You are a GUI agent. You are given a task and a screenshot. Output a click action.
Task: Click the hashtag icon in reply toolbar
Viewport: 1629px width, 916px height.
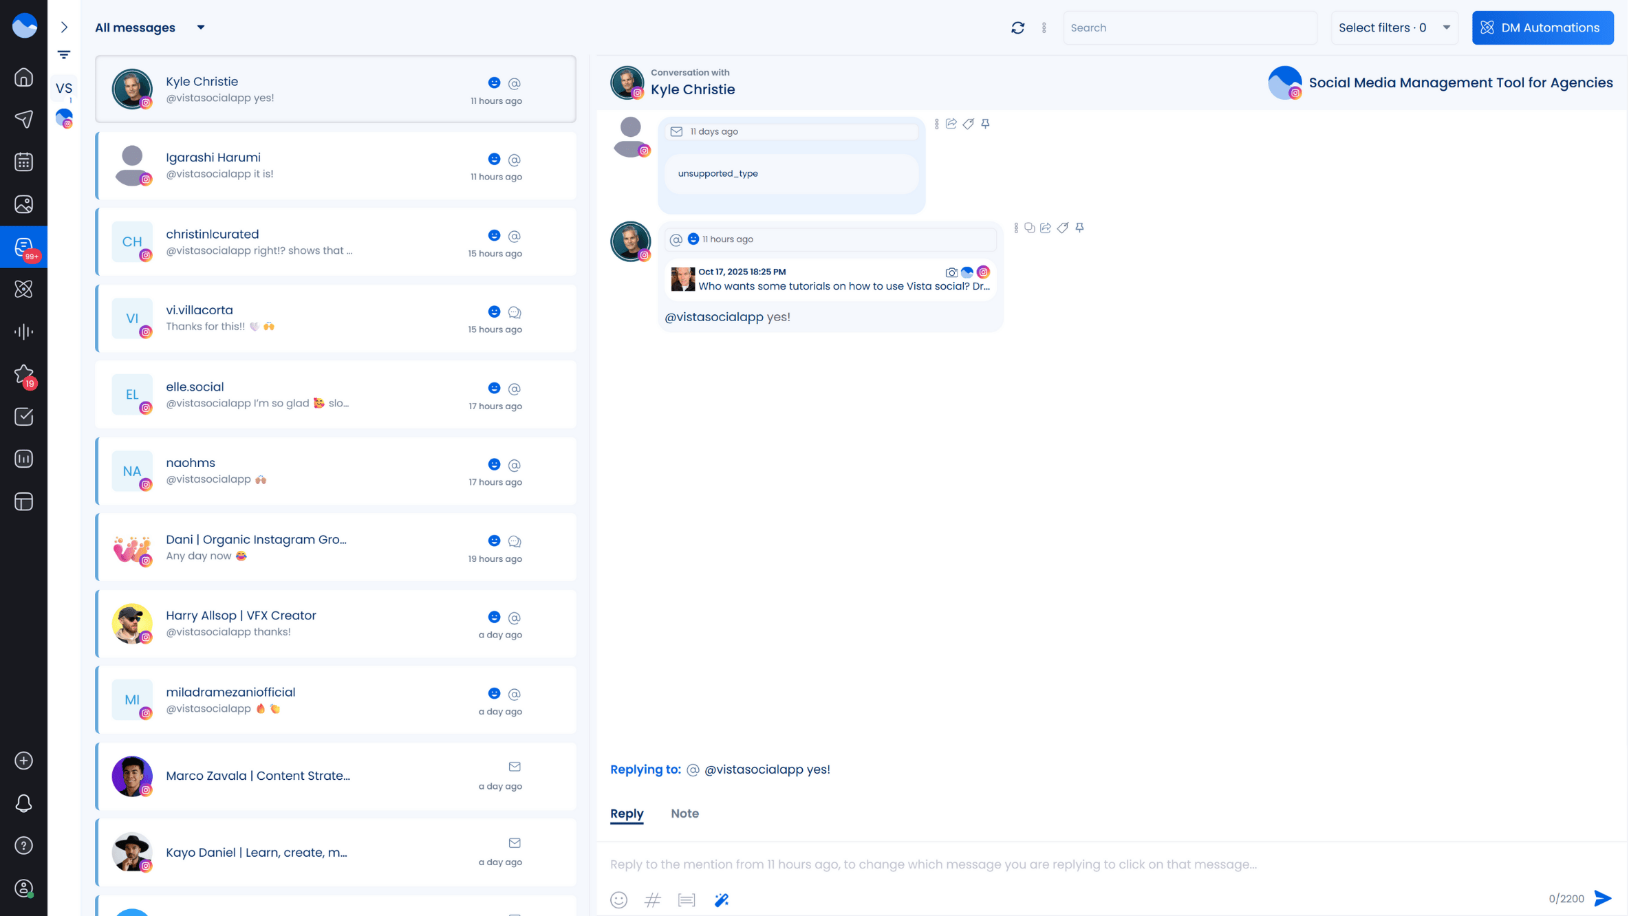[652, 899]
